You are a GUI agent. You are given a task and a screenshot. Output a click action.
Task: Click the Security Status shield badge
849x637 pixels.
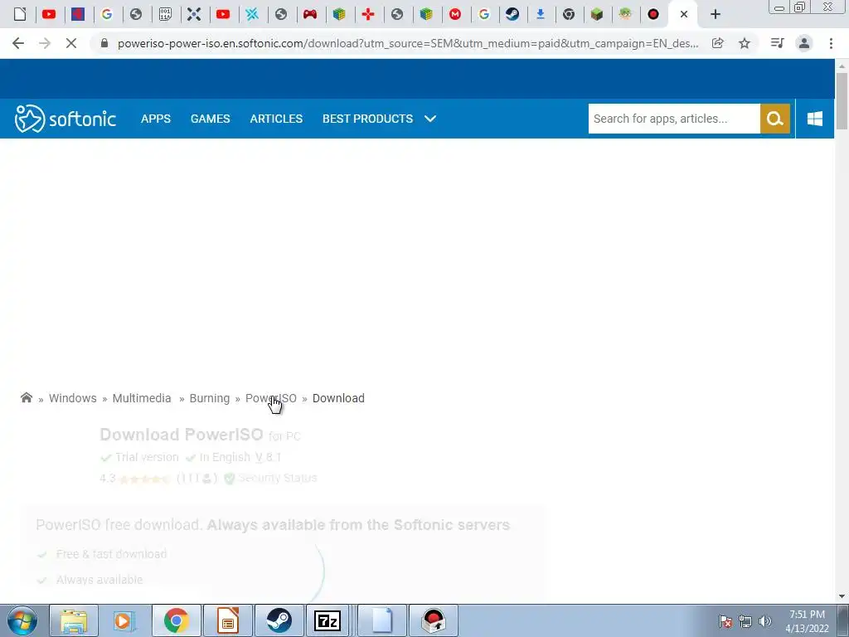coord(271,478)
